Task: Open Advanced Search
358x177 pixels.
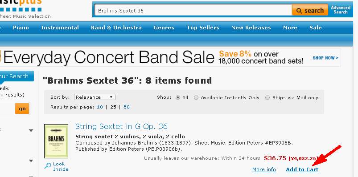Action: coord(341,10)
